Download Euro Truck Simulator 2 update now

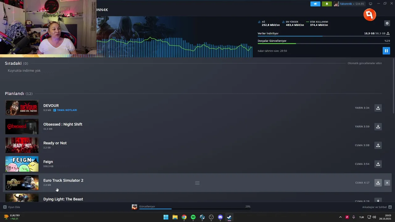tap(378, 183)
